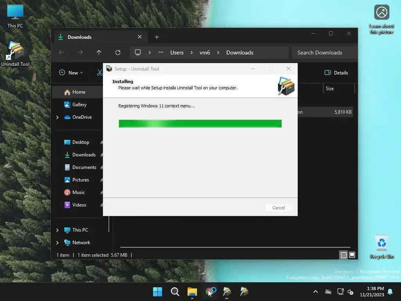Select the 5,810 KB file row

tap(325, 112)
